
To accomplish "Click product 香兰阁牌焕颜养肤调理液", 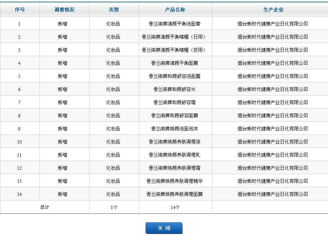I will click(175, 142).
